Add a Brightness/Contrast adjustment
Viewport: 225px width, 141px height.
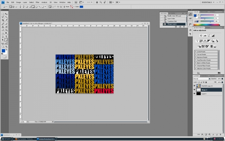(201, 36)
